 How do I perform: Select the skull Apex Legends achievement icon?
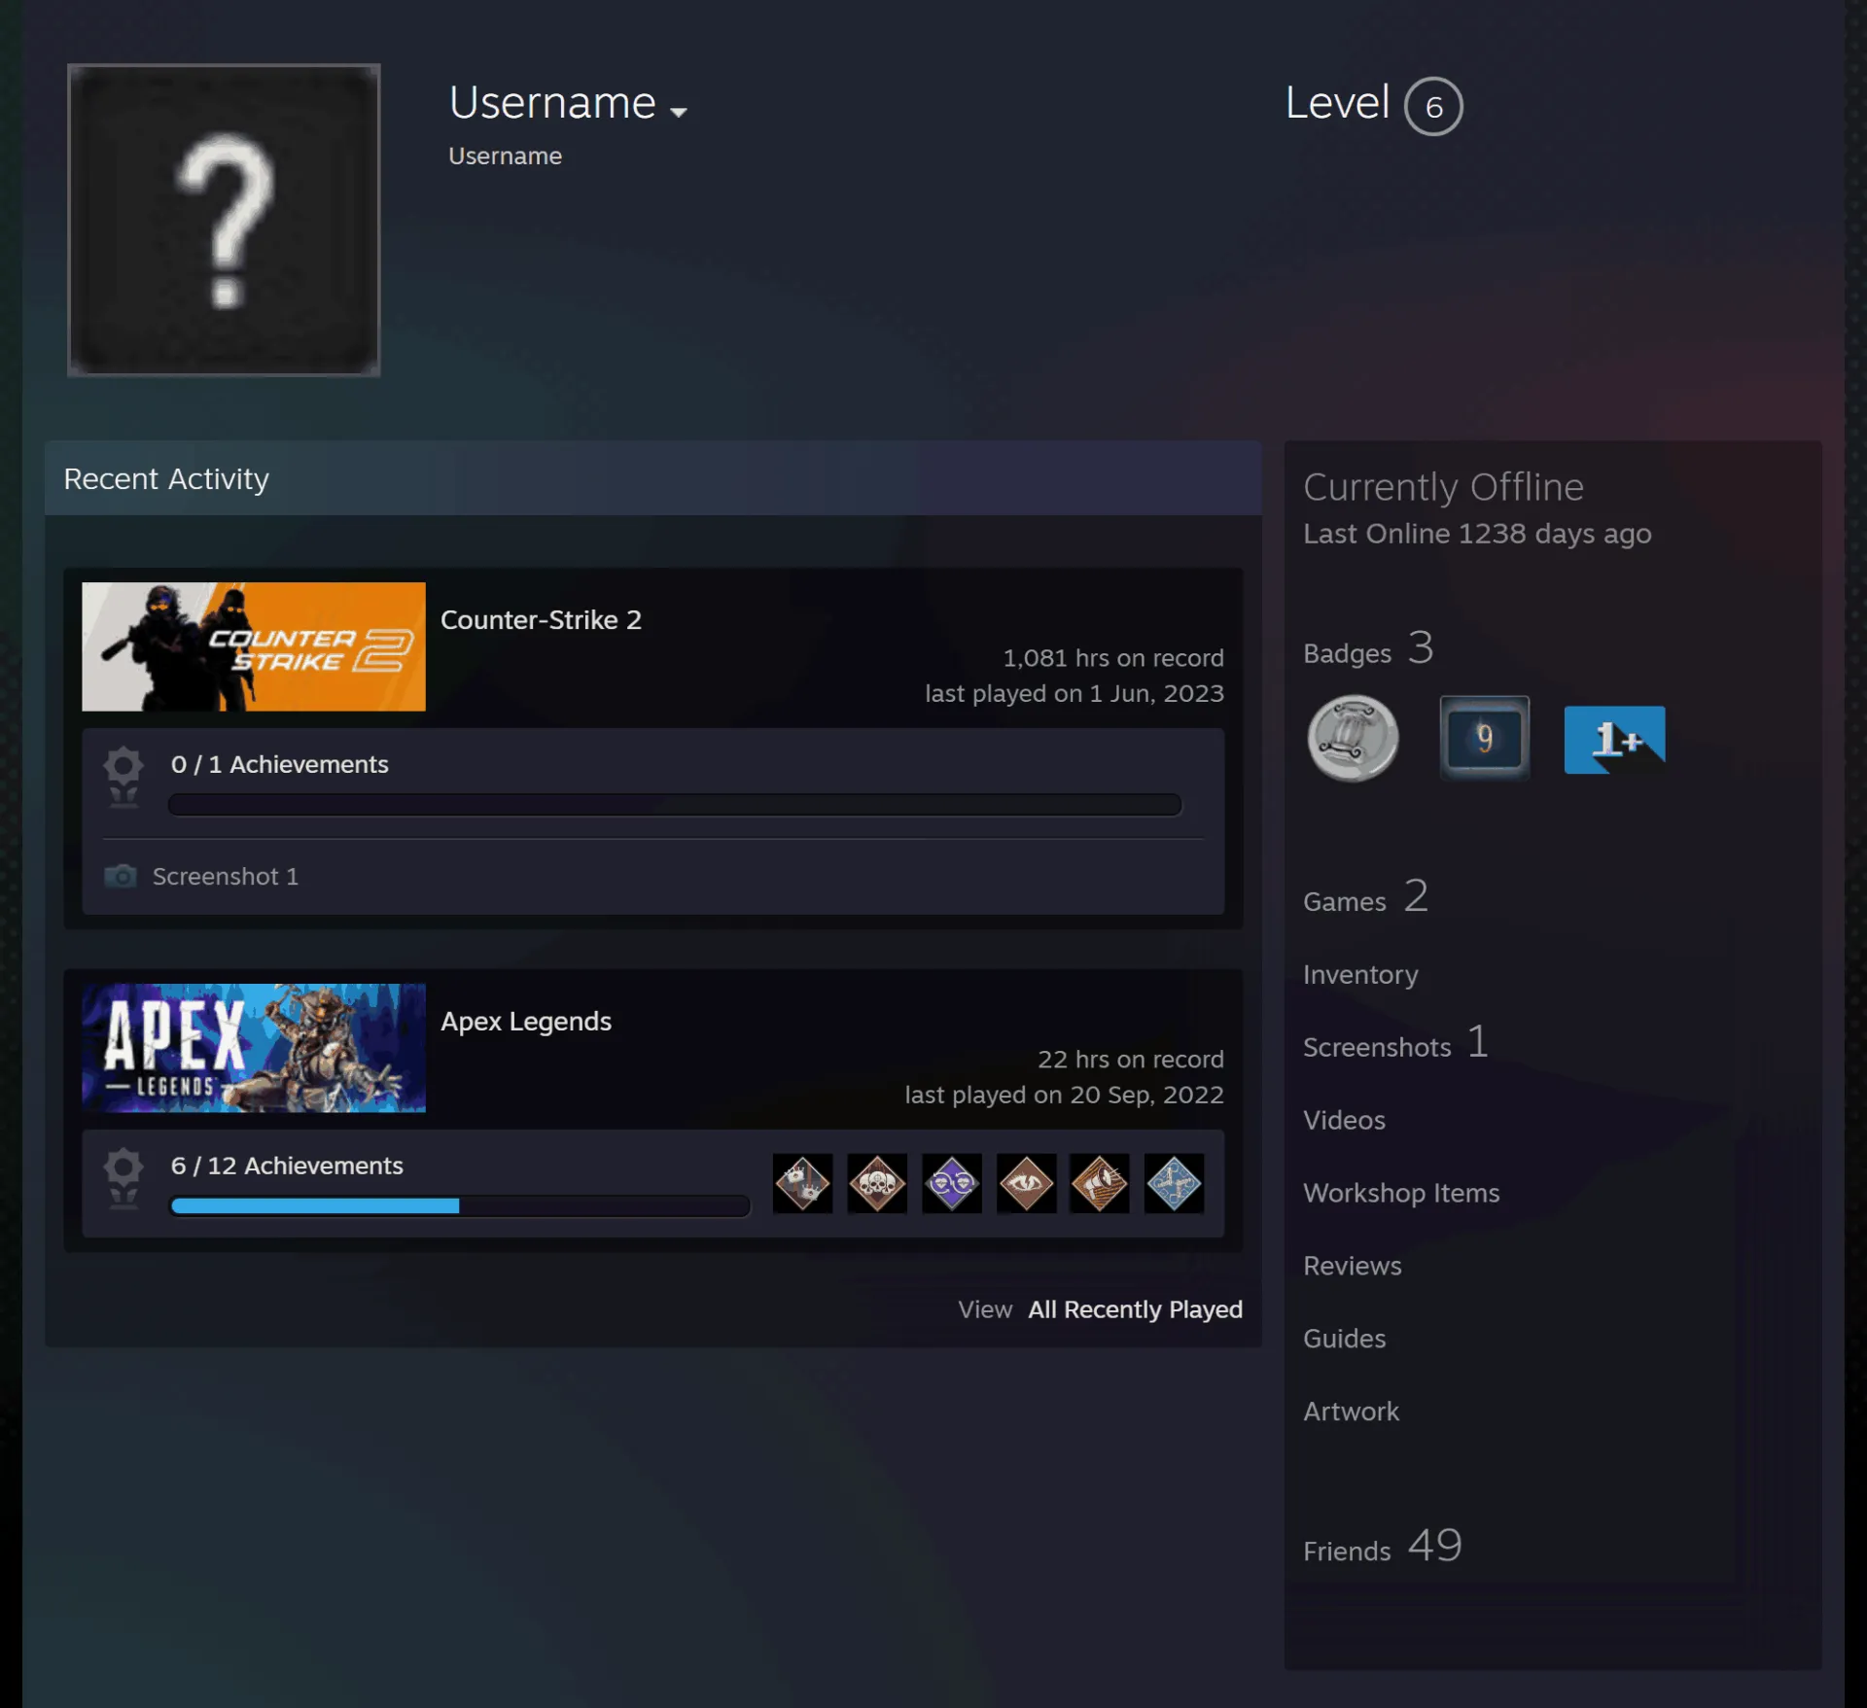tap(877, 1183)
